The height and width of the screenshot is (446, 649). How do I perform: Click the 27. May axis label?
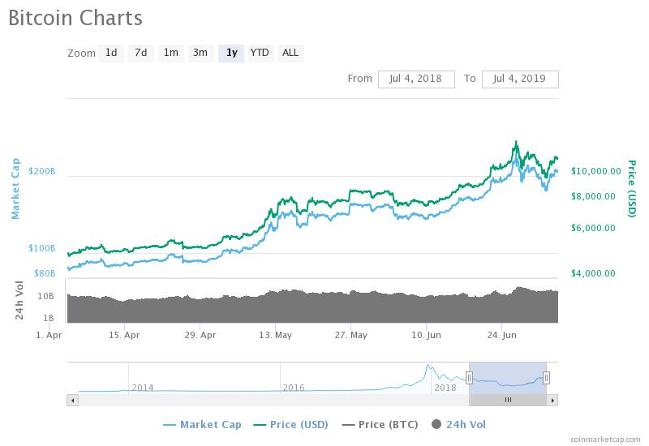tap(351, 335)
